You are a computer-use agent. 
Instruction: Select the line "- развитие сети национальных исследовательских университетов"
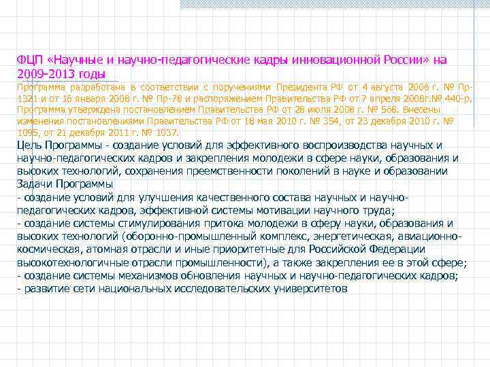coord(182,289)
